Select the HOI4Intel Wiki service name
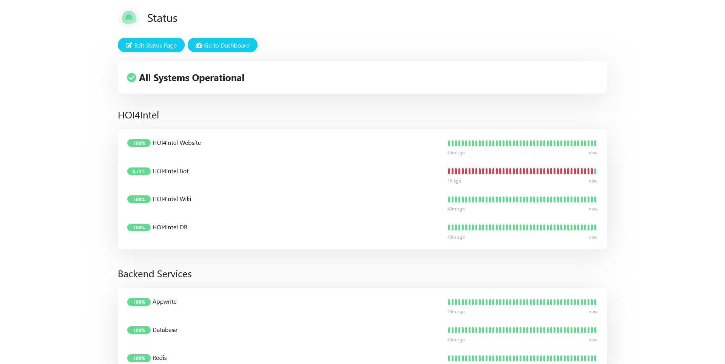The width and height of the screenshot is (725, 364). coord(171,199)
